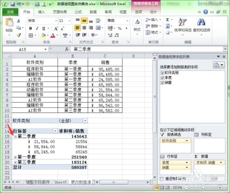Image resolution: width=230 pixels, height=193 pixels.
Task: Open the number format 常规 dropdown
Action: coord(127,21)
